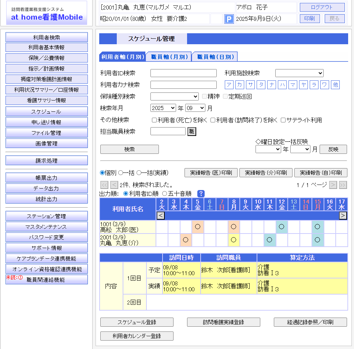The width and height of the screenshot is (354, 349).
Task: Toggle the サテライト利用 checkbox
Action: pos(283,120)
